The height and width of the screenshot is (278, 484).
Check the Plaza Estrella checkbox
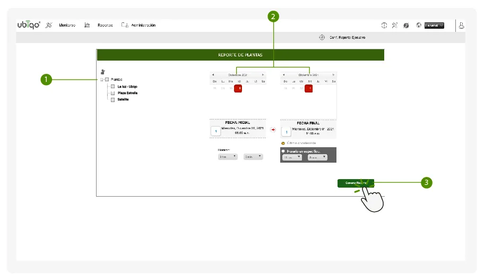(x=113, y=93)
